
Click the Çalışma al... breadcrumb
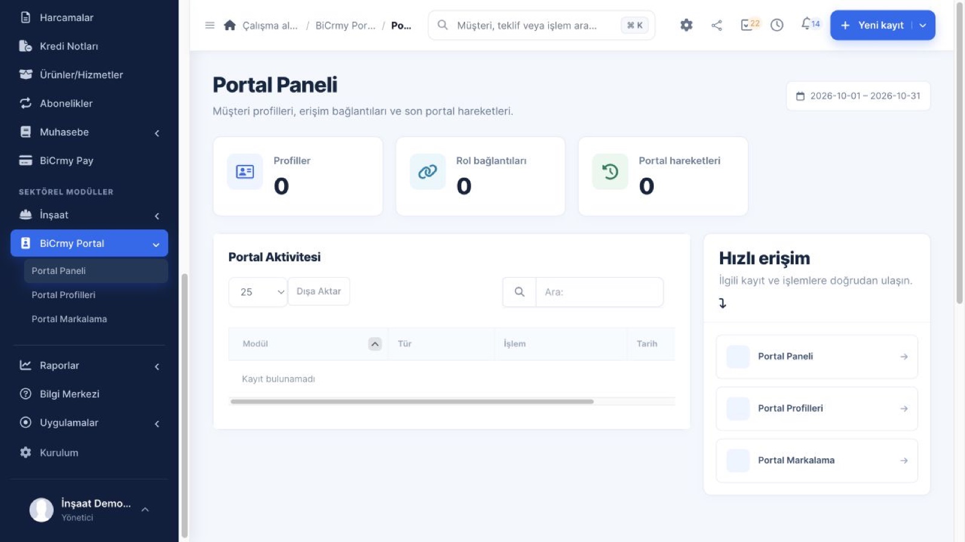click(270, 25)
